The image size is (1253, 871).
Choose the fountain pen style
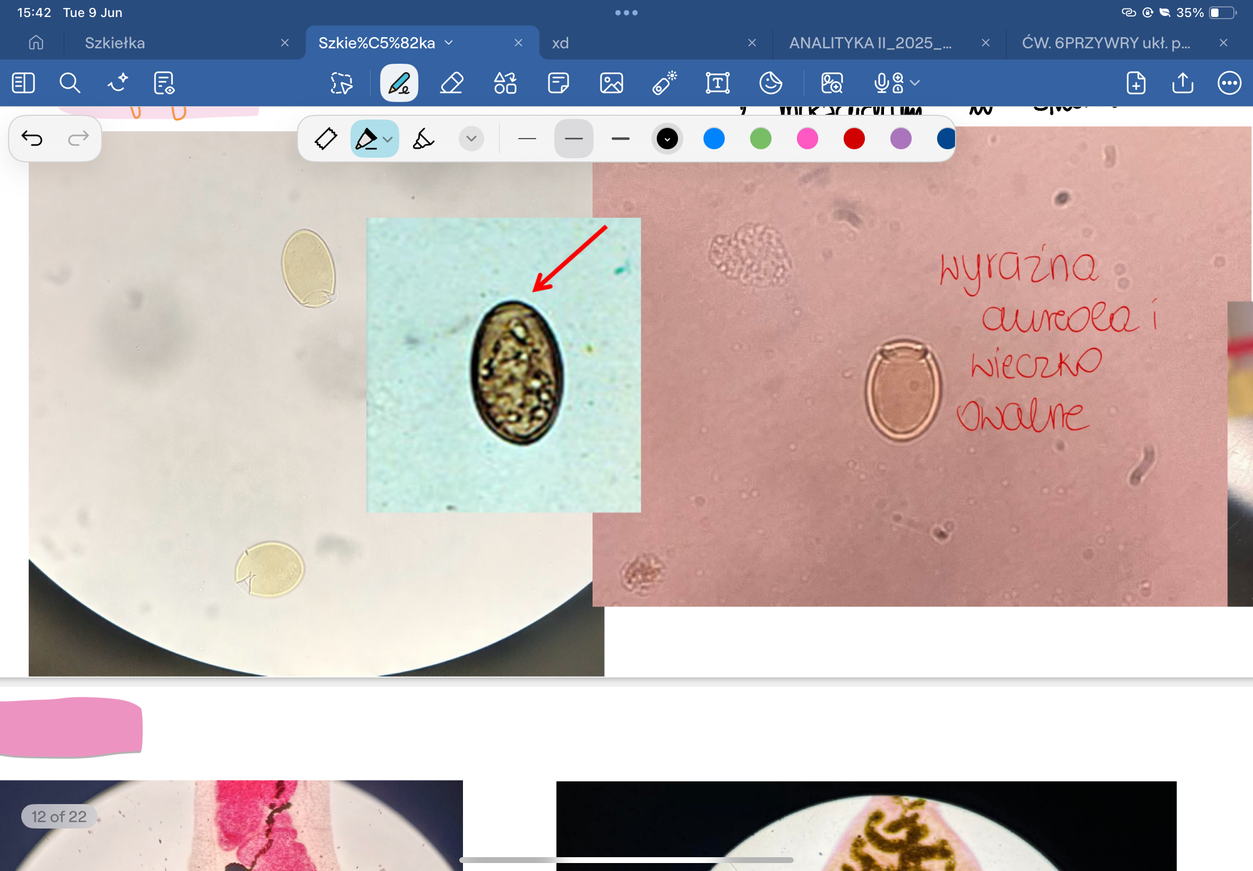[325, 139]
